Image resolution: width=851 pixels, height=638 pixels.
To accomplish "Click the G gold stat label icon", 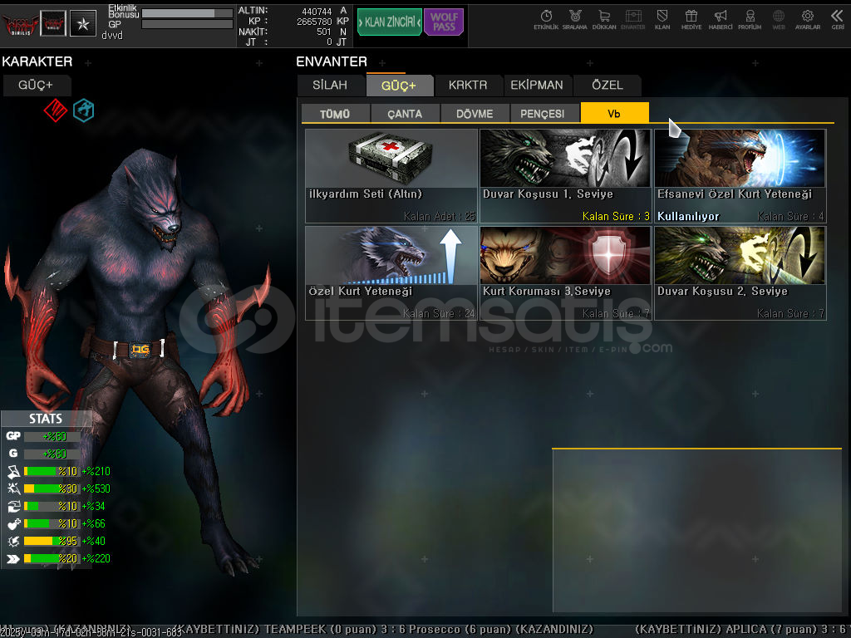I will (13, 454).
